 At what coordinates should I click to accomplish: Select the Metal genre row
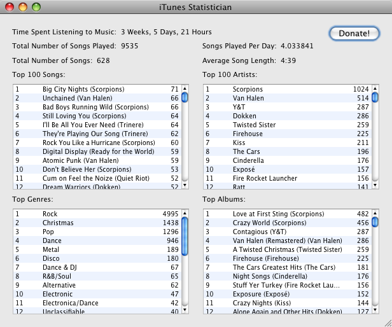pos(97,249)
